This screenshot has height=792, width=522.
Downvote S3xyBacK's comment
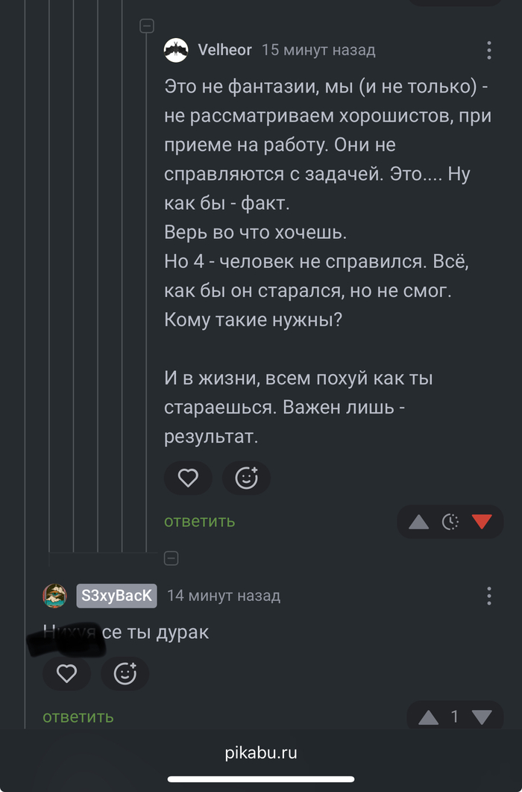482,717
